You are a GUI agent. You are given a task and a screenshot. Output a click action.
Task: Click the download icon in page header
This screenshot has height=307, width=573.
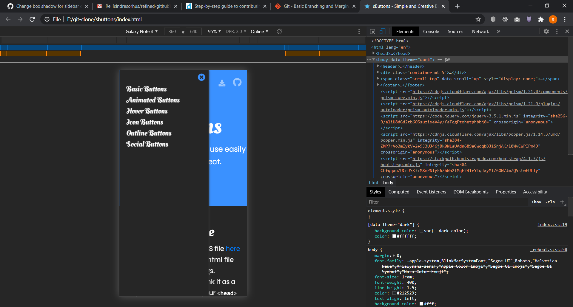pos(222,83)
